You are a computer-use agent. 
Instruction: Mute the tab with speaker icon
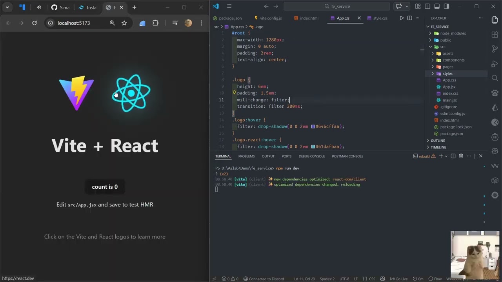39,7
